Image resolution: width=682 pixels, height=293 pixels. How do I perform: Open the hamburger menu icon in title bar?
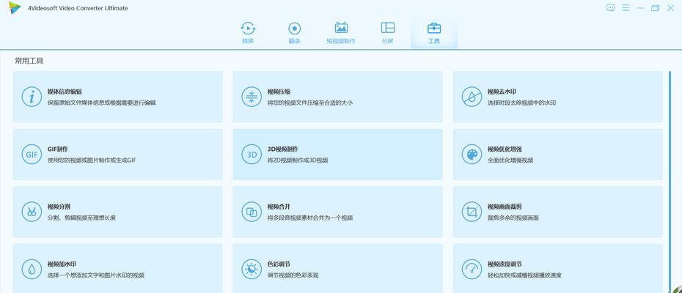click(626, 8)
